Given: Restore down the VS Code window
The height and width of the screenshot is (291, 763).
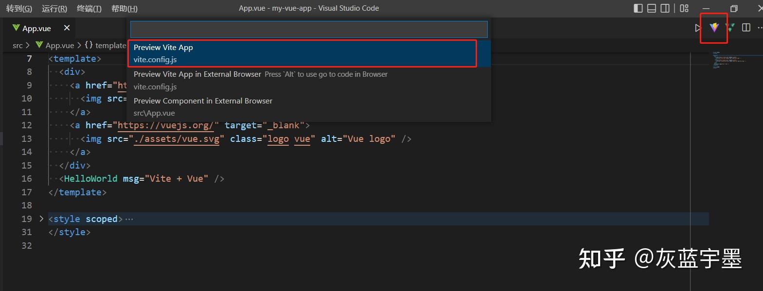Looking at the screenshot, I should click(x=734, y=8).
